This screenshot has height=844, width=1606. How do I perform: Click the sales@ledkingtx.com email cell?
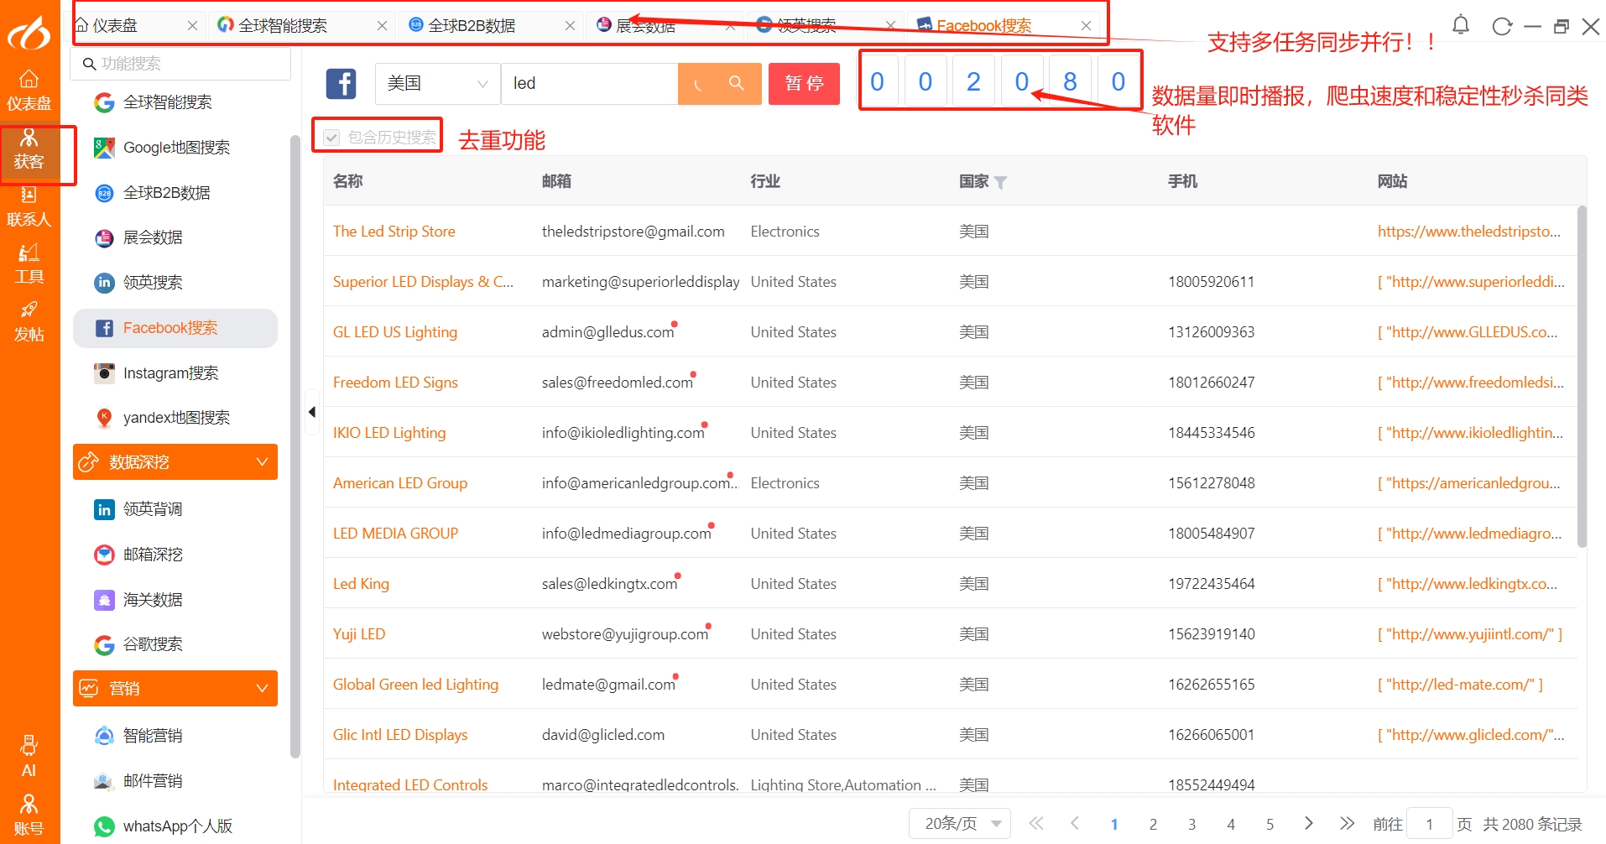[610, 584]
